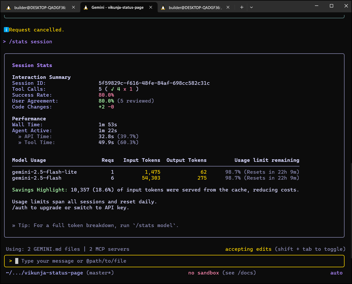Open a new terminal tab with the plus icon
The width and height of the screenshot is (352, 284).
click(x=242, y=7)
